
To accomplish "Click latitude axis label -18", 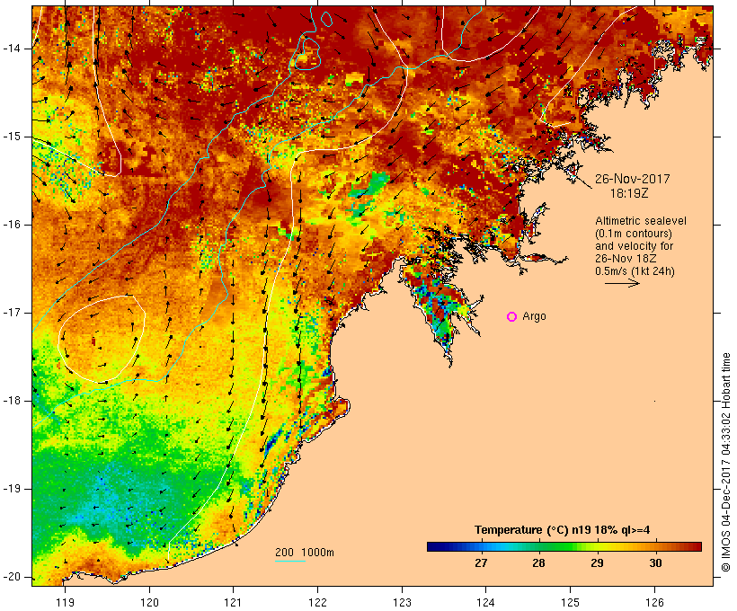I will coord(12,401).
